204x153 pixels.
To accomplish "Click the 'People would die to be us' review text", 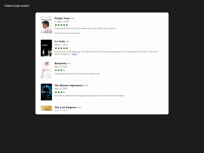I will [85, 28].
